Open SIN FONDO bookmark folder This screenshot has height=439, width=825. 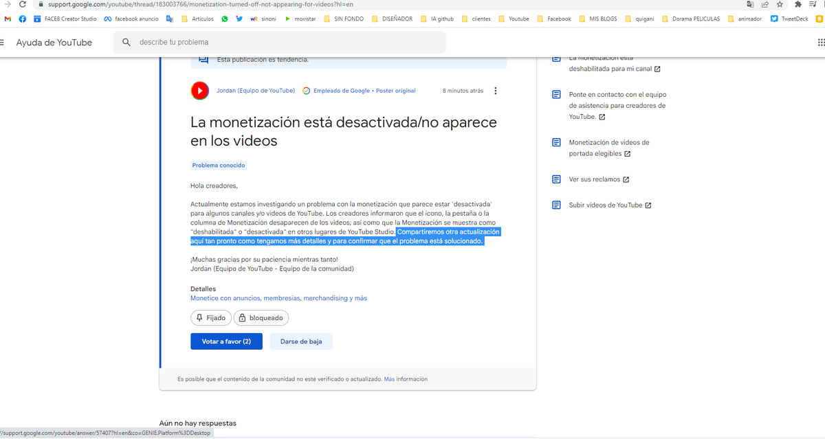coord(343,19)
